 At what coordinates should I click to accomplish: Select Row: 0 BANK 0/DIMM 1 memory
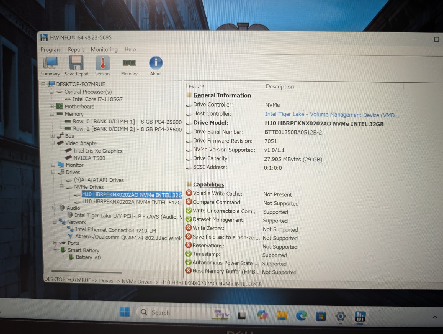tap(127, 122)
